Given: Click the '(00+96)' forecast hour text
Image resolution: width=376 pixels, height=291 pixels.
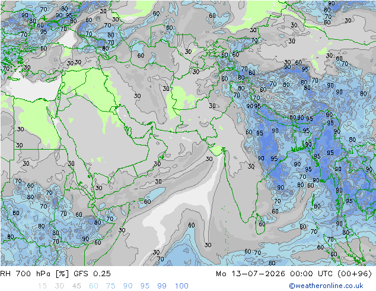Looking at the screenshot, I should 355,274.
